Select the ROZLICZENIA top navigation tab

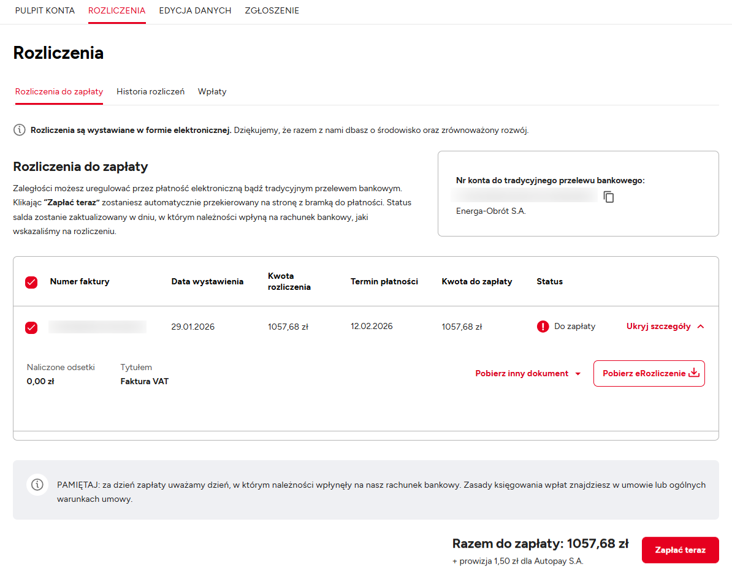pos(117,10)
